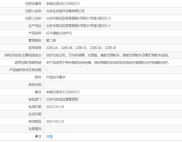The height and width of the screenshot is (142, 182).
Task: Select product name 红外偏振光治疗仪
Action: [x=59, y=33]
